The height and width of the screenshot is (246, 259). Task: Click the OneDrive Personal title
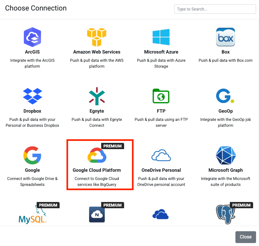(161, 170)
